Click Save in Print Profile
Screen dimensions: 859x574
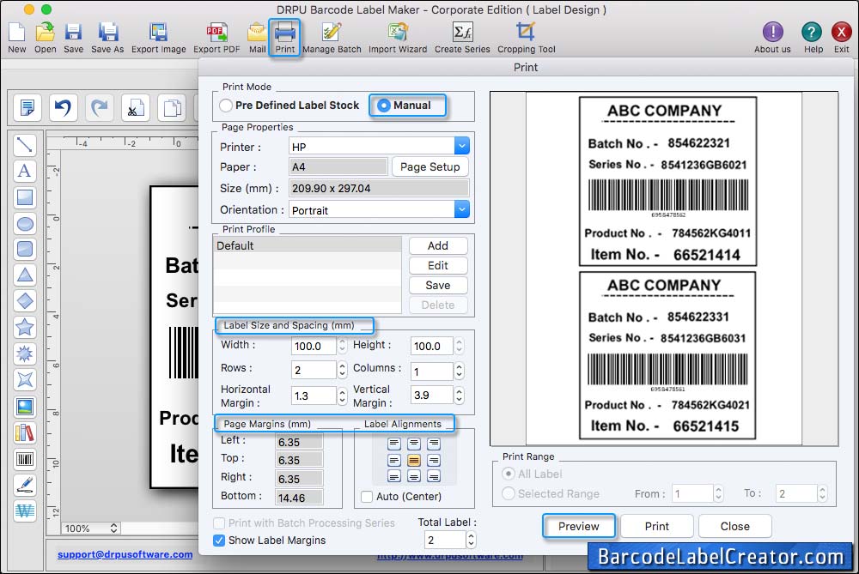(x=438, y=285)
